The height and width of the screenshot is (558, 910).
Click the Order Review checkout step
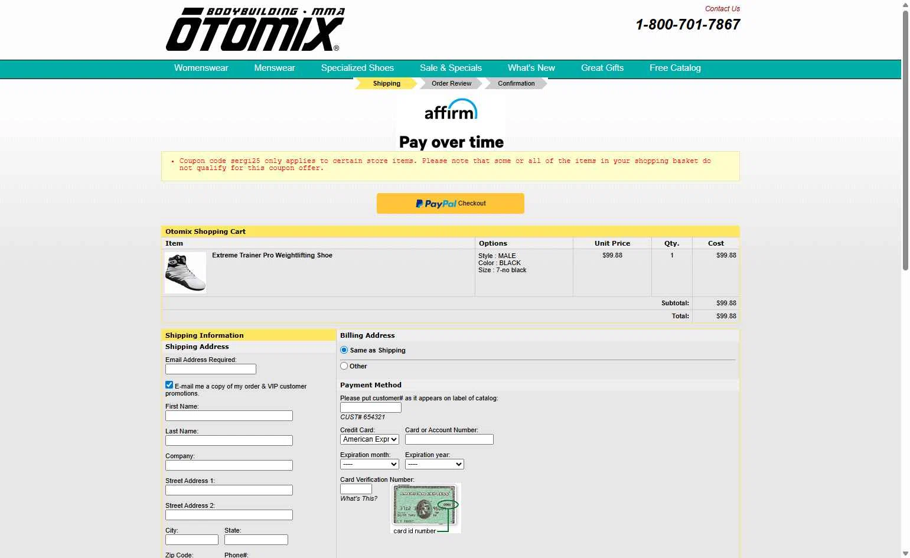tap(451, 83)
